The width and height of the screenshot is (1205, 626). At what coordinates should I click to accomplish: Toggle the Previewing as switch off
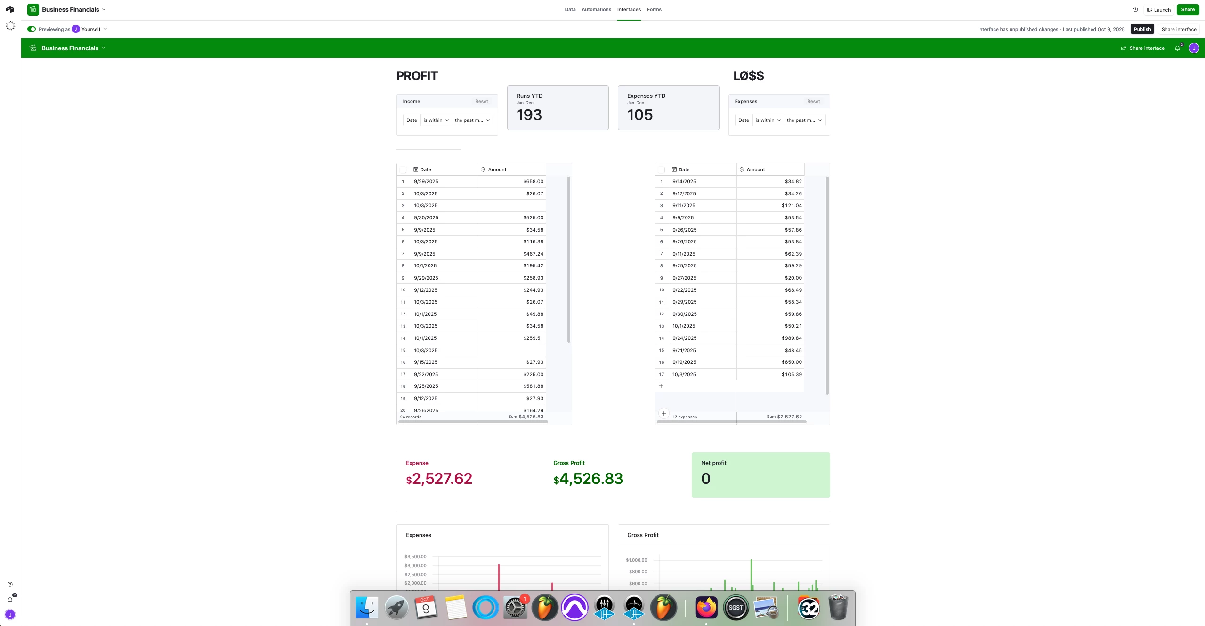tap(32, 29)
